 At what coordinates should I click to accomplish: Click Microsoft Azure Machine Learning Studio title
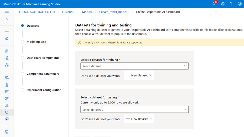coord(32,4)
